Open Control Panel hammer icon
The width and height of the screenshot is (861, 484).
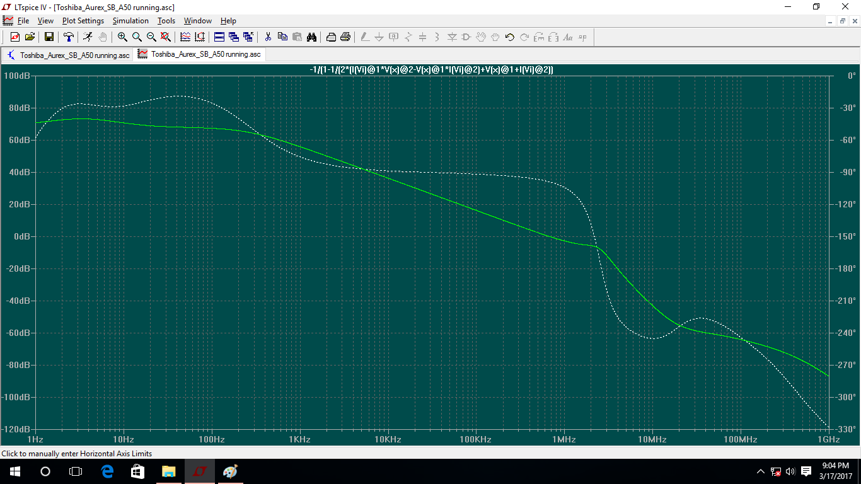click(69, 37)
